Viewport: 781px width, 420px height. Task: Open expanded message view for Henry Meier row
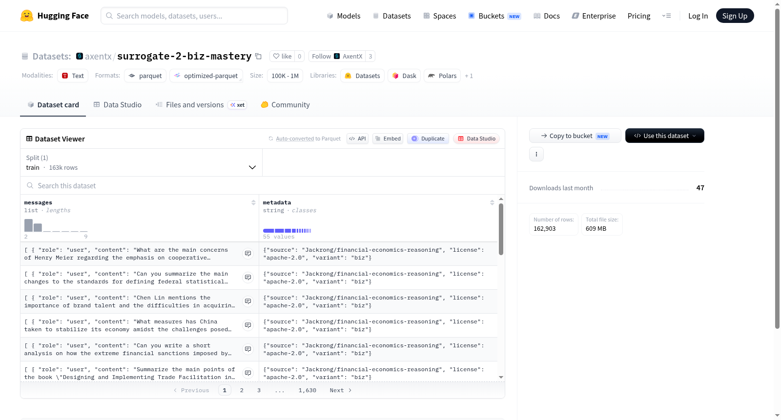point(248,254)
